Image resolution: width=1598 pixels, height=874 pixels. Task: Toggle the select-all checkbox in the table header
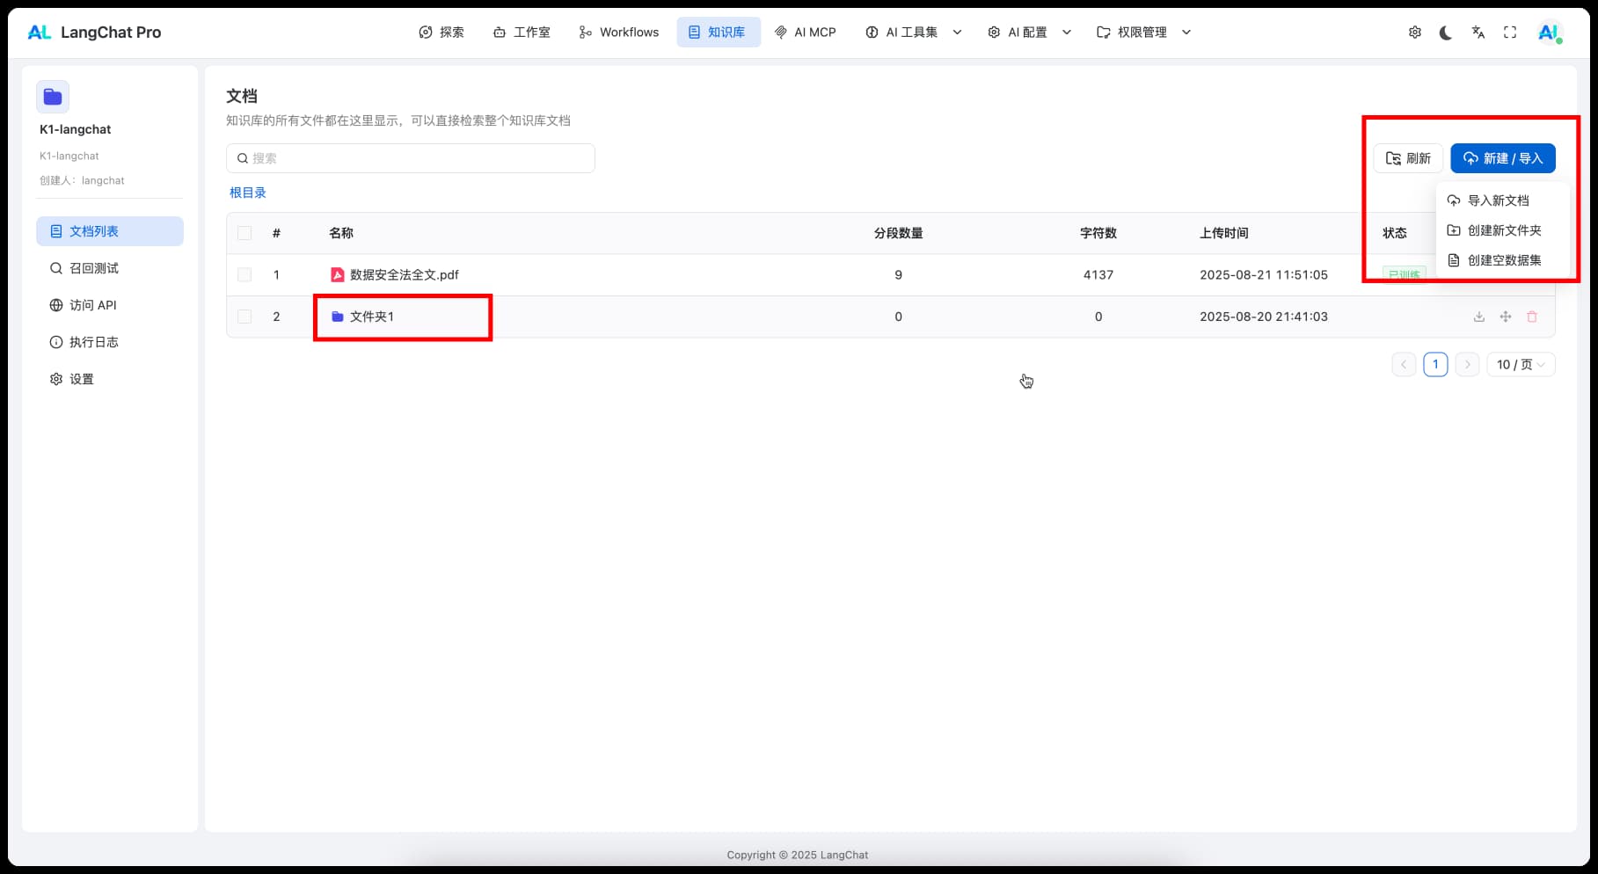click(x=244, y=233)
